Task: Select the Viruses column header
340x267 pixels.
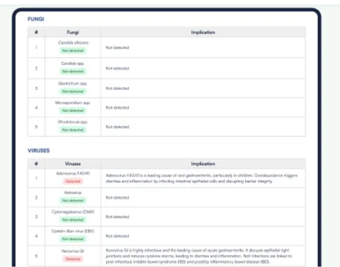Action: pyautogui.click(x=73, y=164)
